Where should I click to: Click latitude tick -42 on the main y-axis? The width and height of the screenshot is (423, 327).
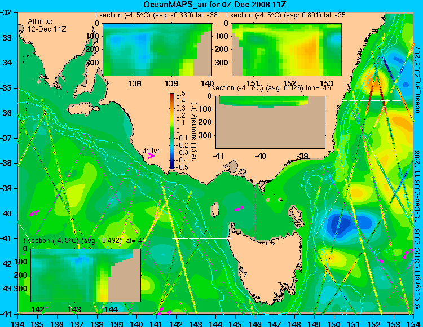pos(7,264)
